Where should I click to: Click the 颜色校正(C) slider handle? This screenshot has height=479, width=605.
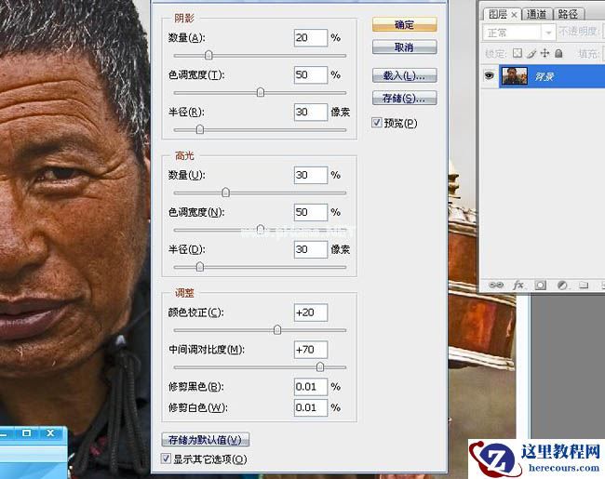coord(277,330)
